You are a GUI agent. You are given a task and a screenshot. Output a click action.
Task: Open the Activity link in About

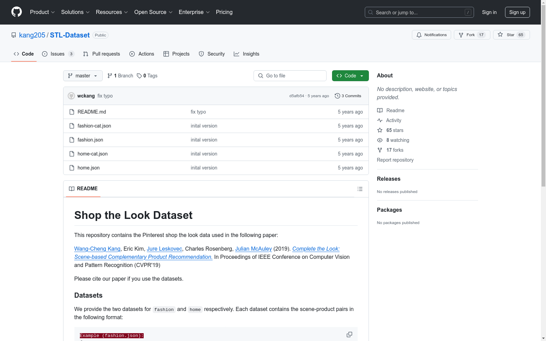pyautogui.click(x=389, y=120)
